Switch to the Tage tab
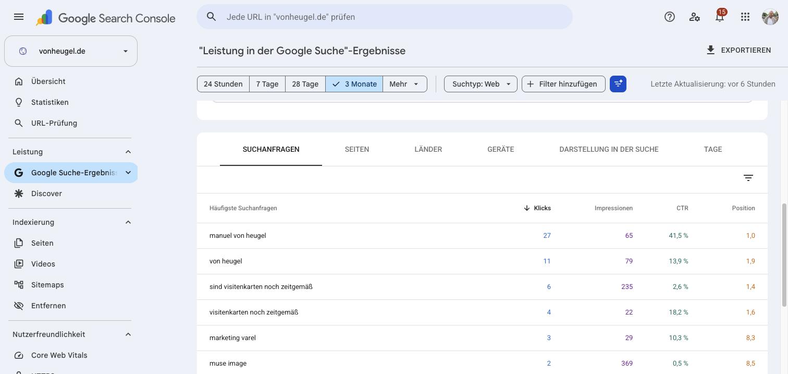Viewport: 788px width, 374px height. click(713, 149)
